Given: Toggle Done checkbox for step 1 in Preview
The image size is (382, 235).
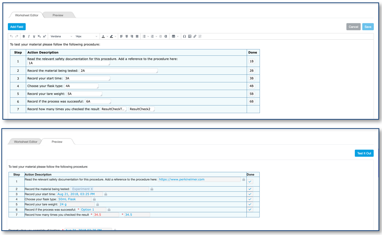Looking at the screenshot, I should point(250,182).
